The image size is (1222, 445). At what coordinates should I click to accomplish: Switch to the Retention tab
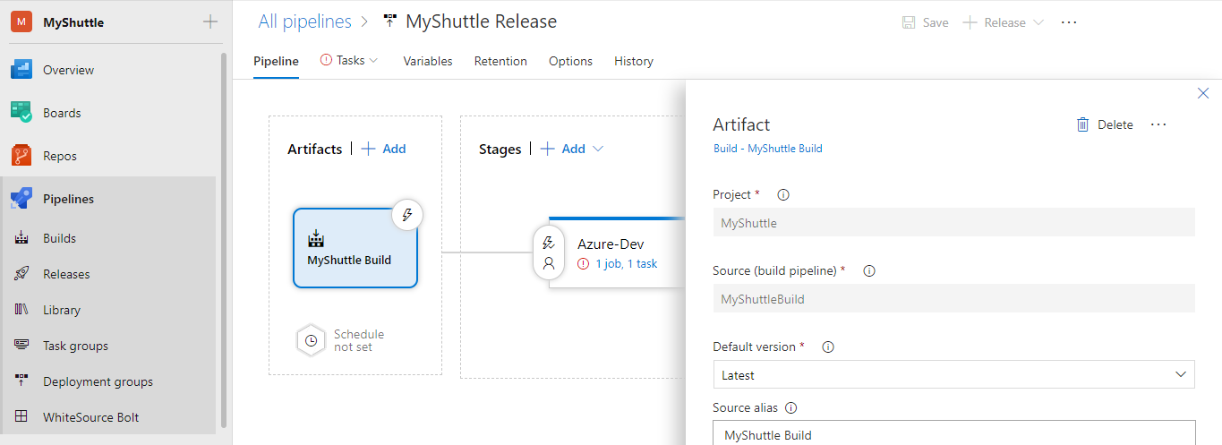pos(500,61)
